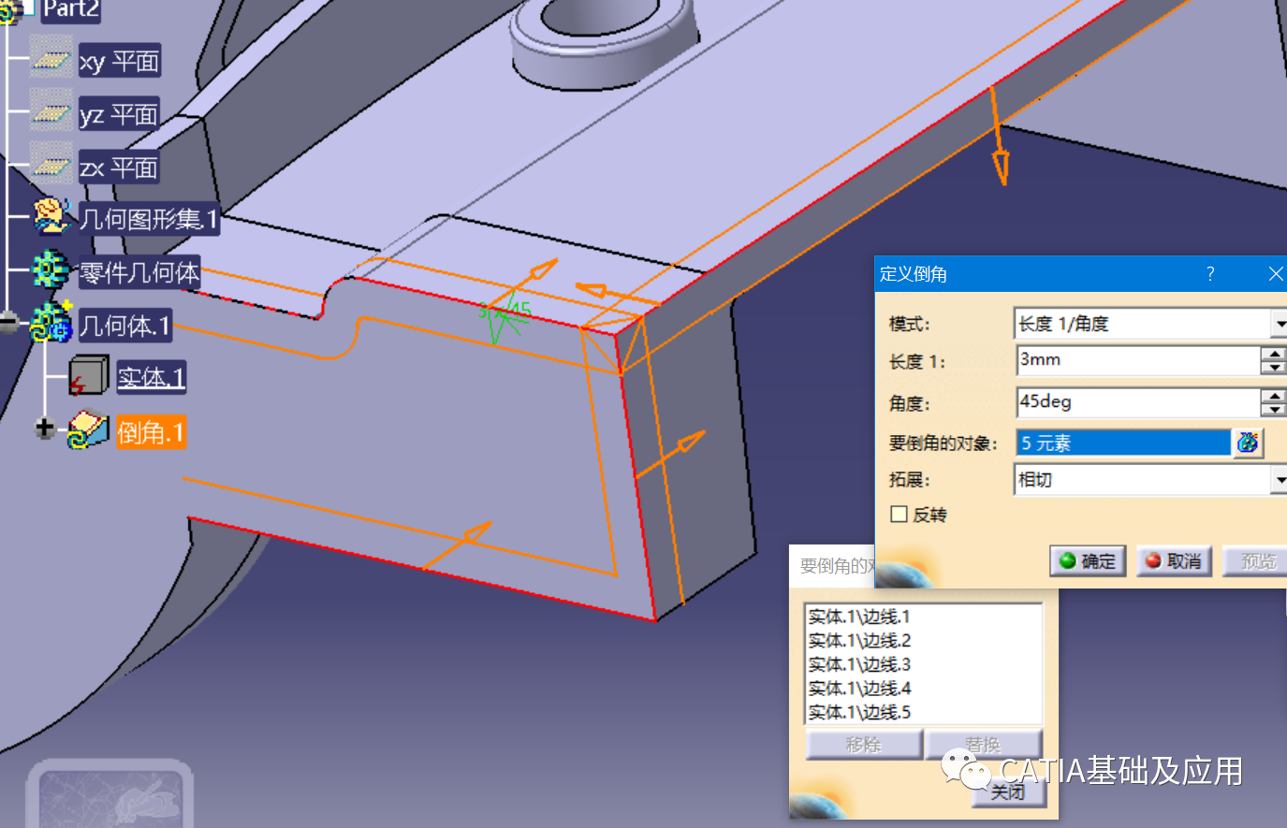Screen dimensions: 1287x828
Task: Click the xy 平面 plane icon
Action: (51, 58)
